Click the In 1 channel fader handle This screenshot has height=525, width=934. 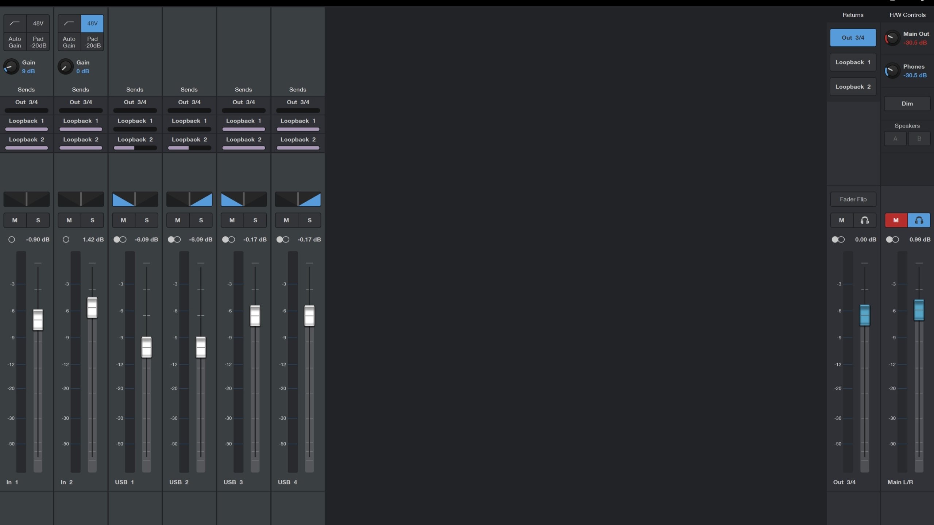tap(38, 320)
